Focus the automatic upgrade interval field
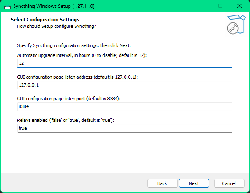Image resolution: width=250 pixels, height=193 pixels. (125, 63)
